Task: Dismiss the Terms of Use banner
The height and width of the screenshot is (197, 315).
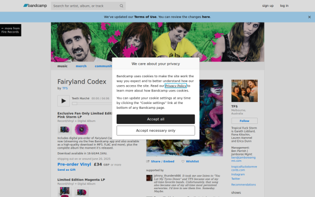Action: [x=309, y=17]
